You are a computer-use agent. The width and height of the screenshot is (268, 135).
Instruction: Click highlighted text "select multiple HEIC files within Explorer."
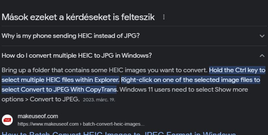(x=61, y=80)
